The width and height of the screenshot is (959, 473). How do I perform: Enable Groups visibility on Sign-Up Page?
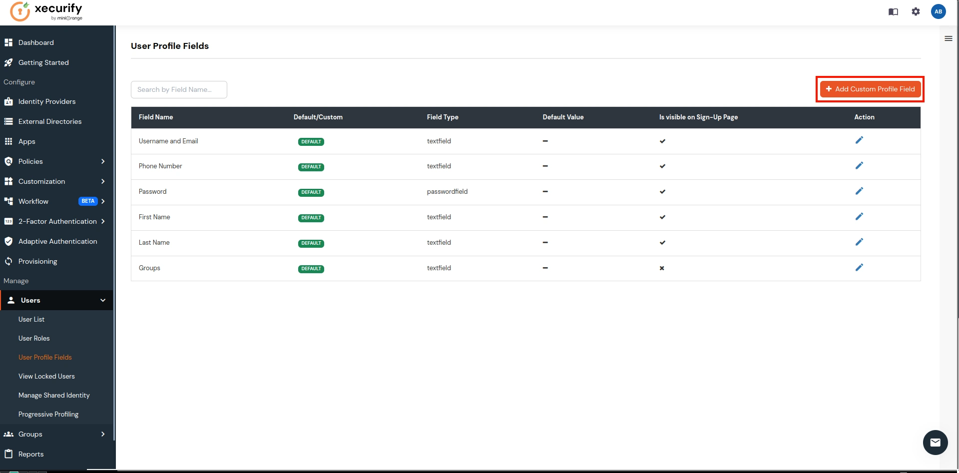pyautogui.click(x=662, y=268)
